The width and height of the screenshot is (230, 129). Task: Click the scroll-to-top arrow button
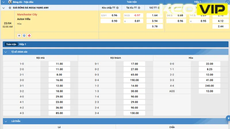228,118
